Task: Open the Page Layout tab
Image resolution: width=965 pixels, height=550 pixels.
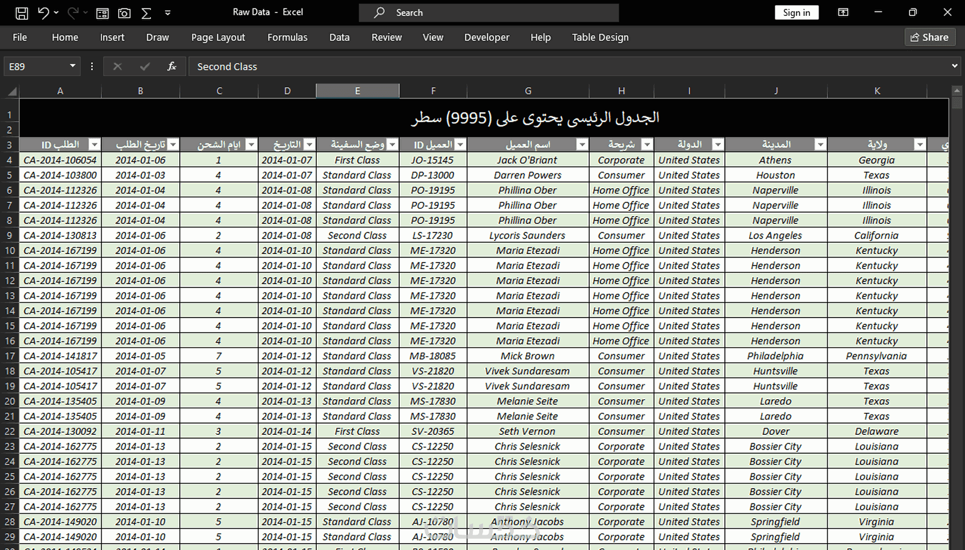Action: pyautogui.click(x=218, y=37)
